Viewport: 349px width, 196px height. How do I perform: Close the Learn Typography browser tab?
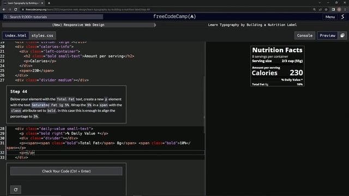tap(42, 3)
